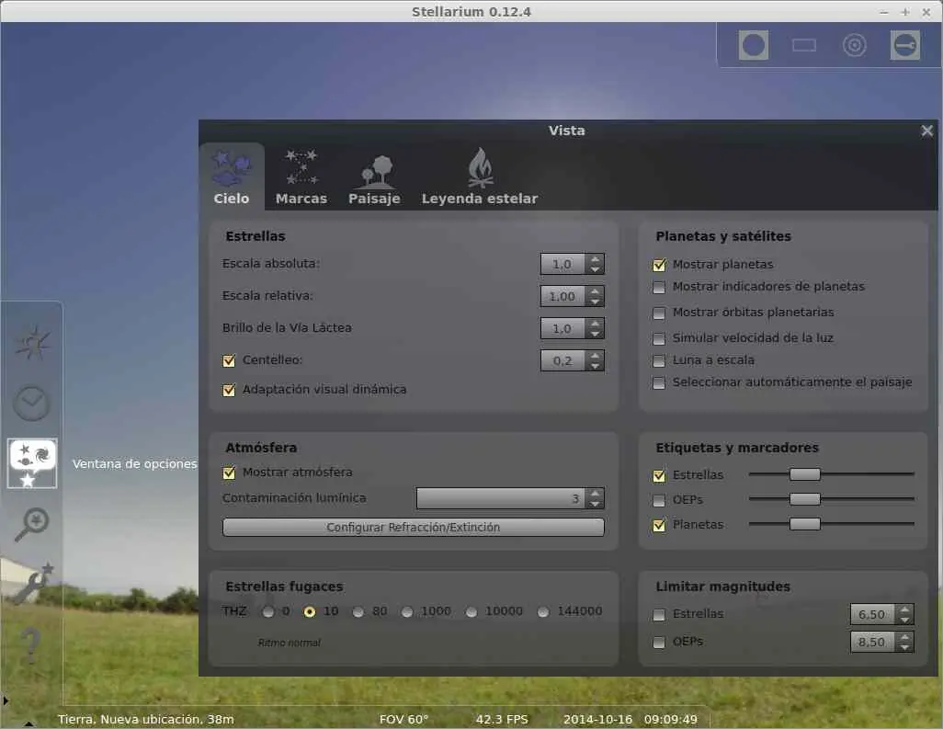This screenshot has height=729, width=943.
Task: Switch to the Marcas tab
Action: click(301, 177)
